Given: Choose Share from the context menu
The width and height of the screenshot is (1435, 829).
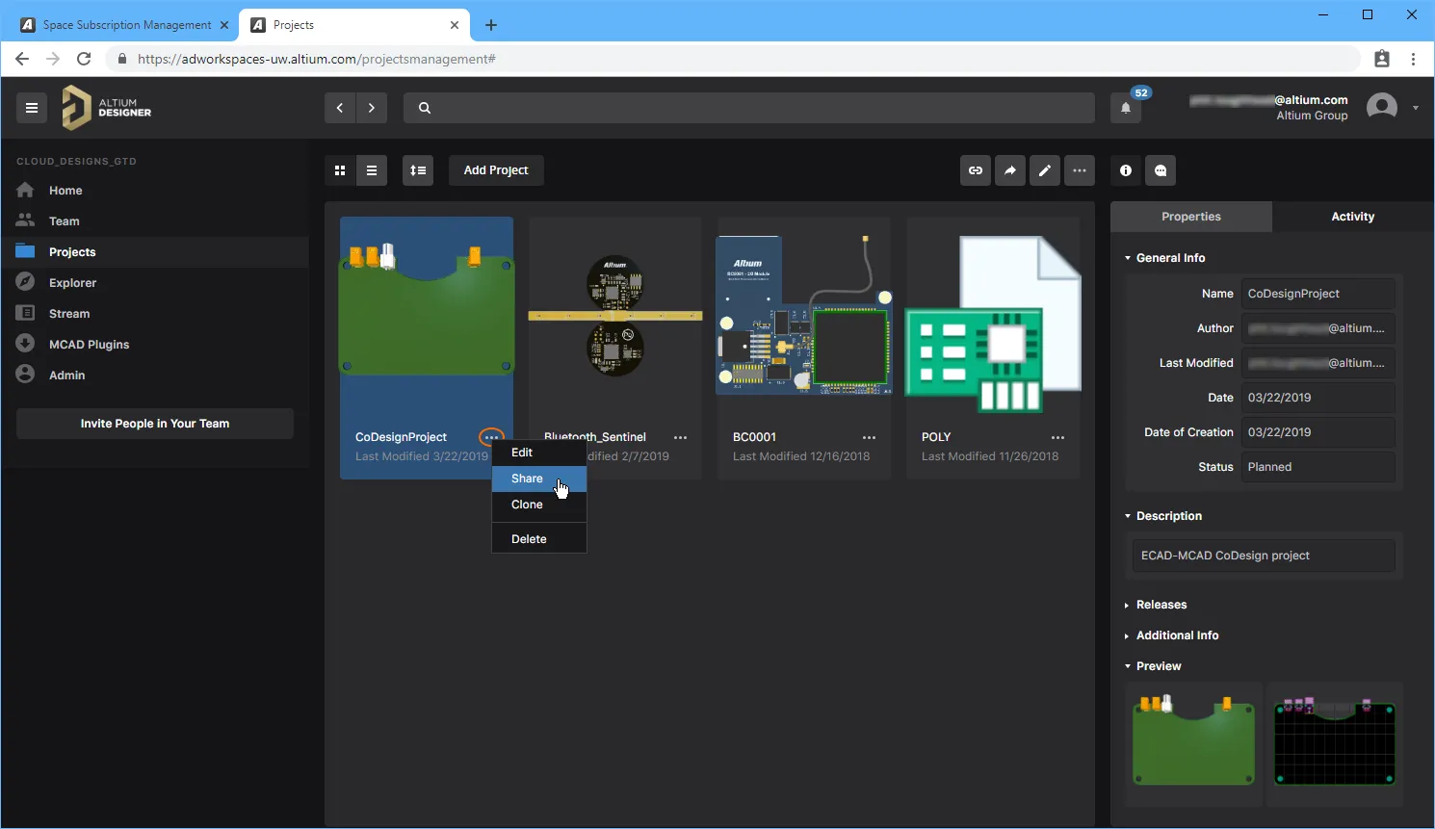Looking at the screenshot, I should click(539, 479).
